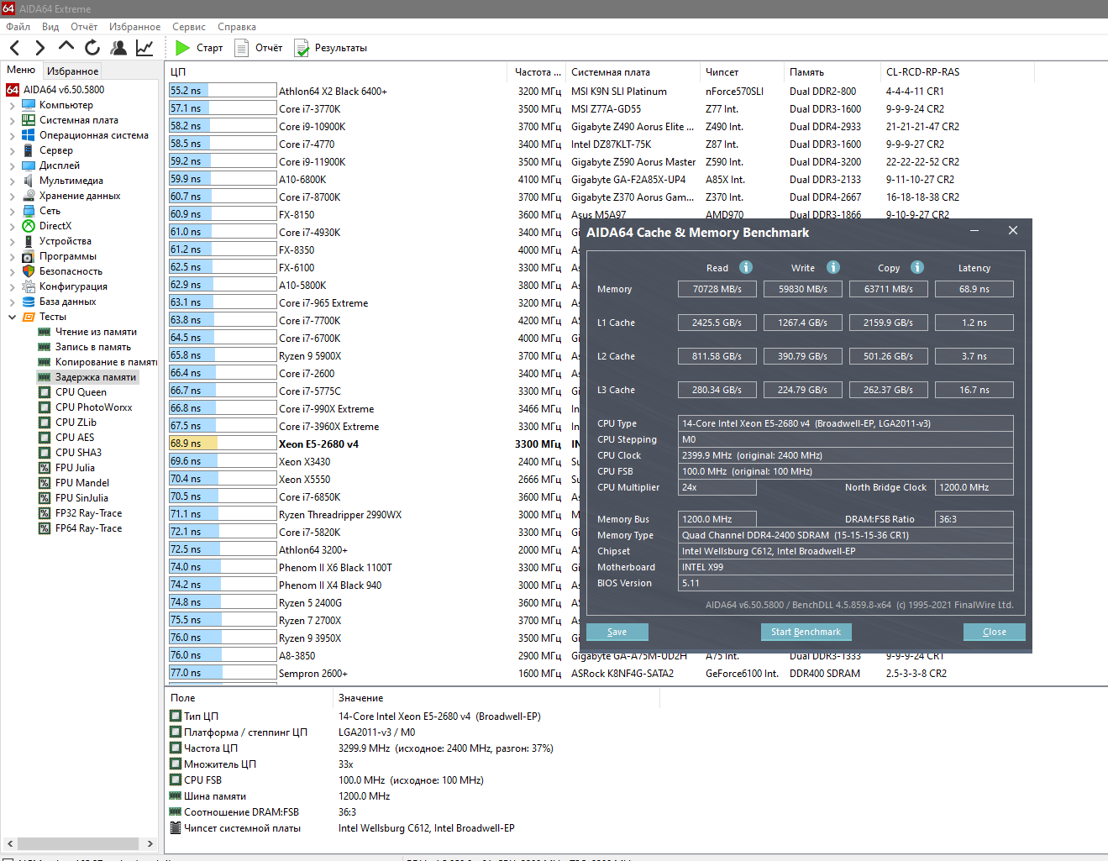Expand the Сеть tree node
This screenshot has width=1108, height=861.
(x=12, y=211)
